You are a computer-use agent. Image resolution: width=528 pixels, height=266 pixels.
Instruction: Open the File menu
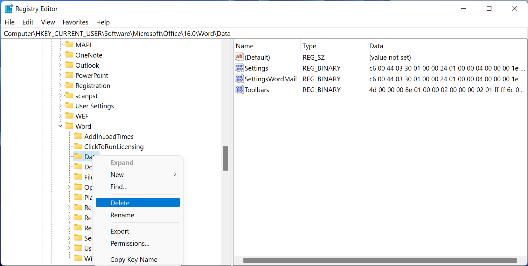(x=10, y=22)
